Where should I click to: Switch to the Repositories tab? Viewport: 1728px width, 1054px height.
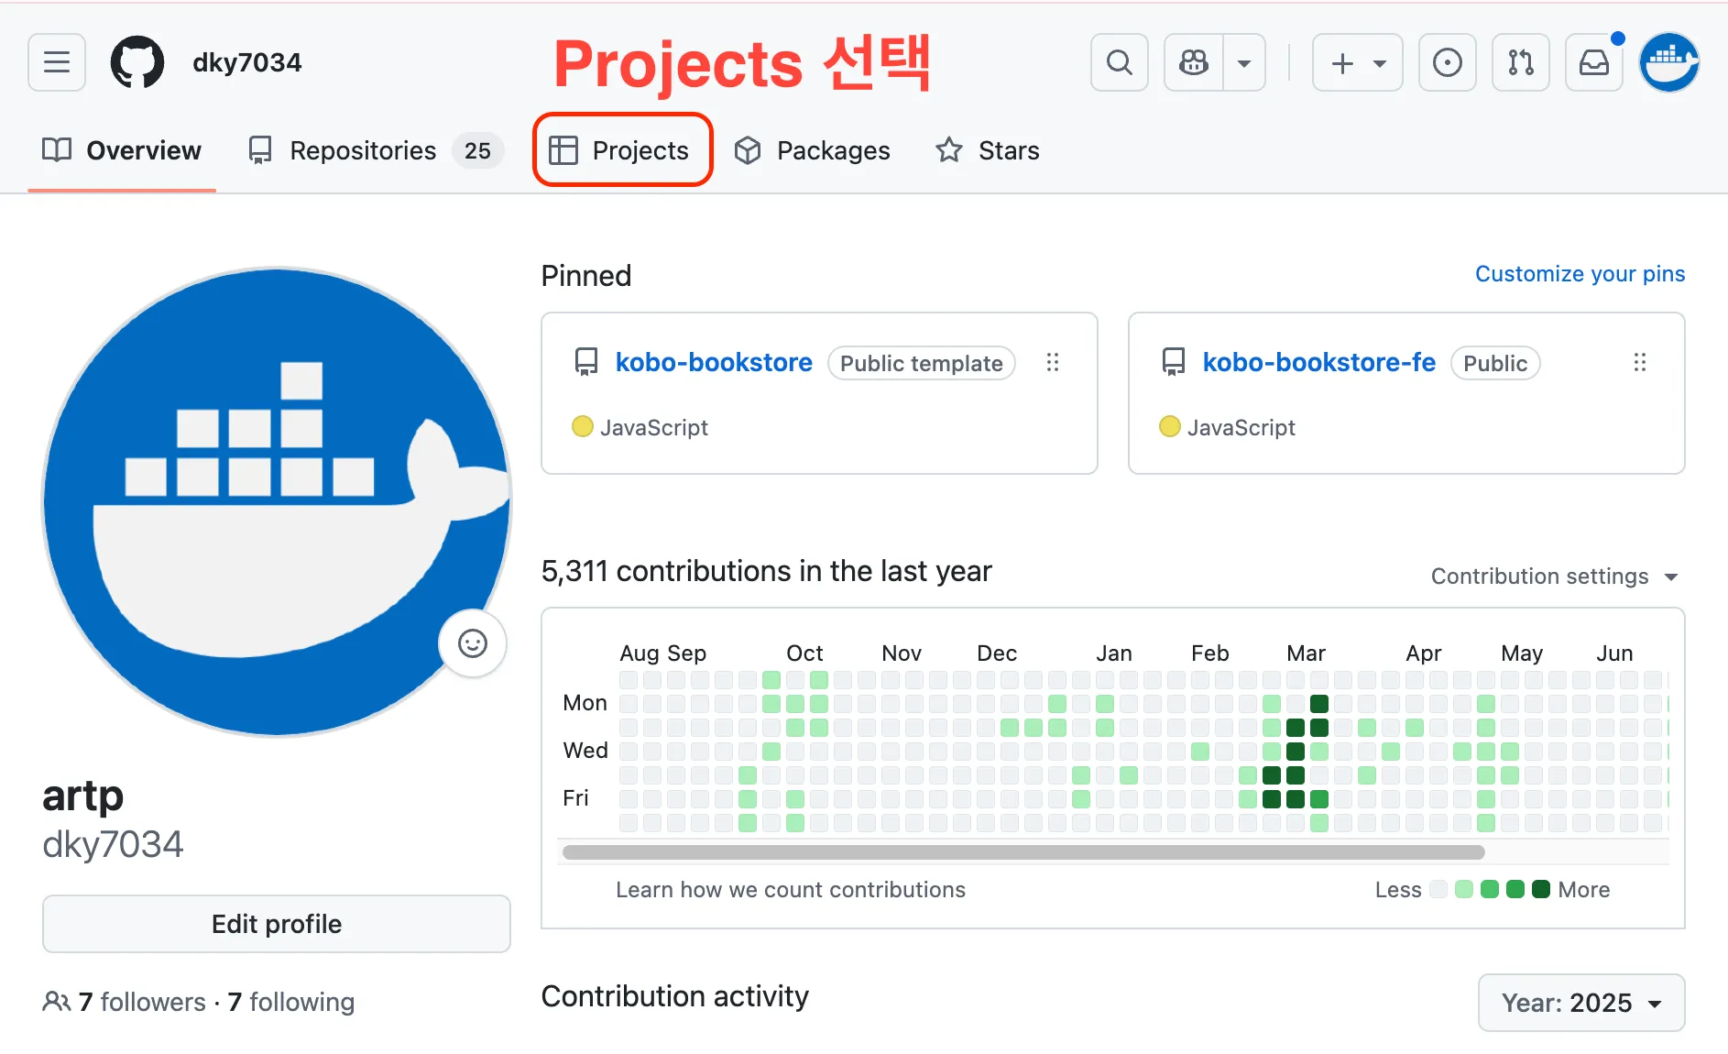click(x=376, y=150)
